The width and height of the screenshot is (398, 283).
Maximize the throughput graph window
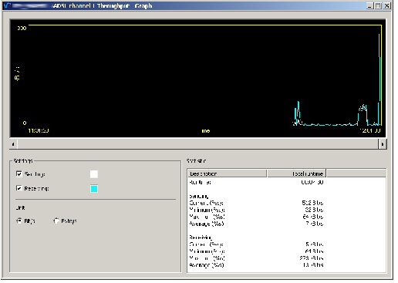click(x=378, y=5)
